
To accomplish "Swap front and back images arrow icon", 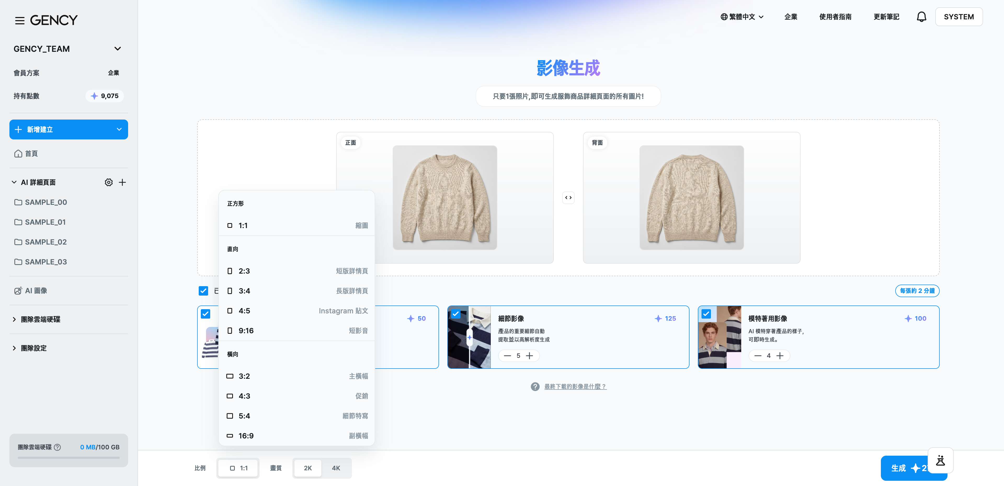I will [568, 197].
